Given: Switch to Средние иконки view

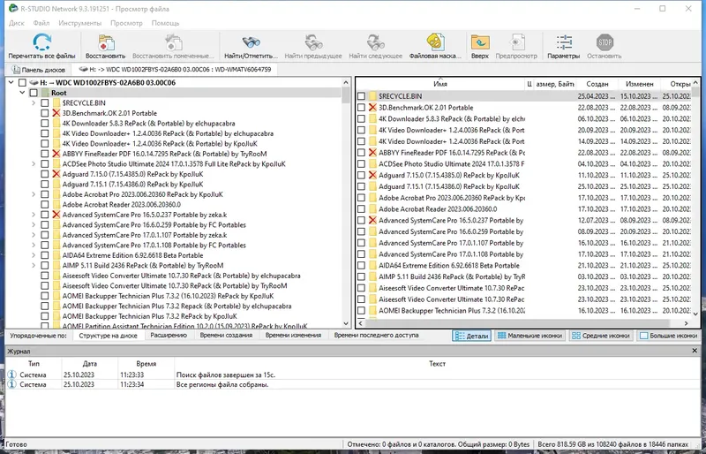Looking at the screenshot, I should tap(601, 336).
